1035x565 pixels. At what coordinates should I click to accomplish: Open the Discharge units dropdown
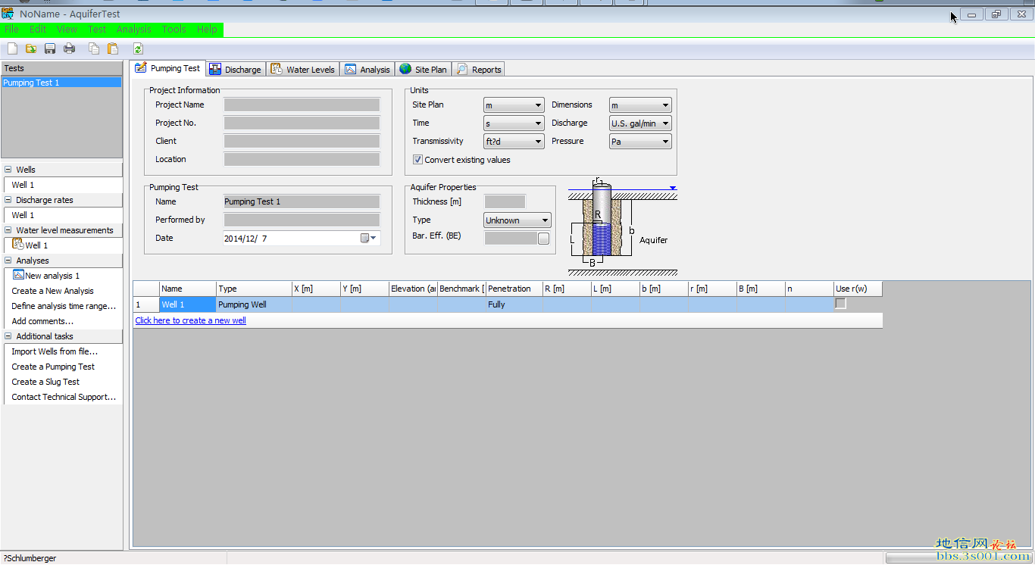(640, 123)
